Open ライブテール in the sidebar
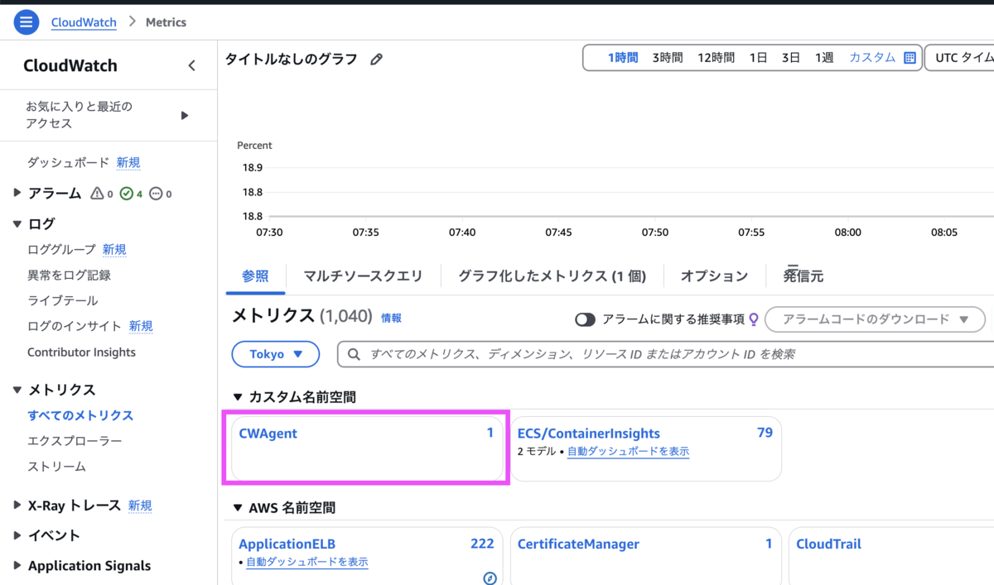994x585 pixels. coord(62,300)
